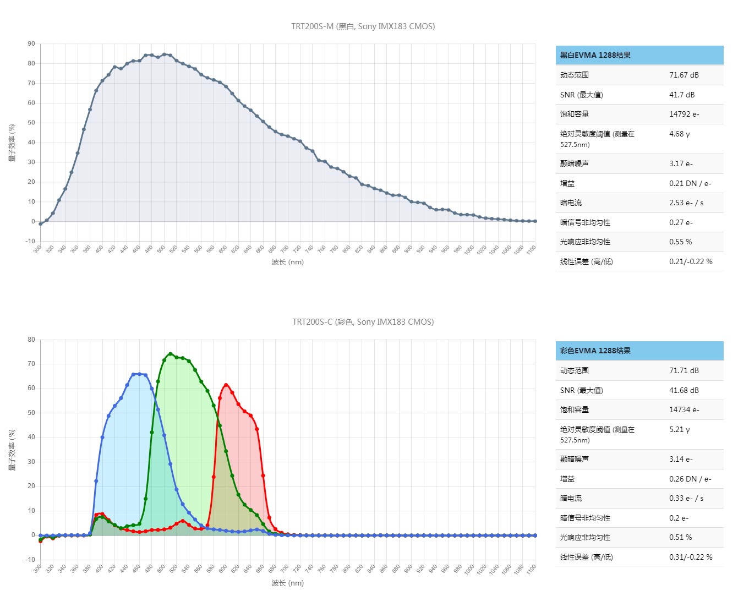Click the 14792 e- saturation capacity value
This screenshot has height=612, width=738.
click(x=684, y=114)
